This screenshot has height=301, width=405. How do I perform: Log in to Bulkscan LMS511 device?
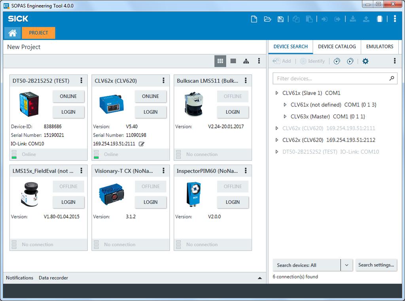[233, 112]
